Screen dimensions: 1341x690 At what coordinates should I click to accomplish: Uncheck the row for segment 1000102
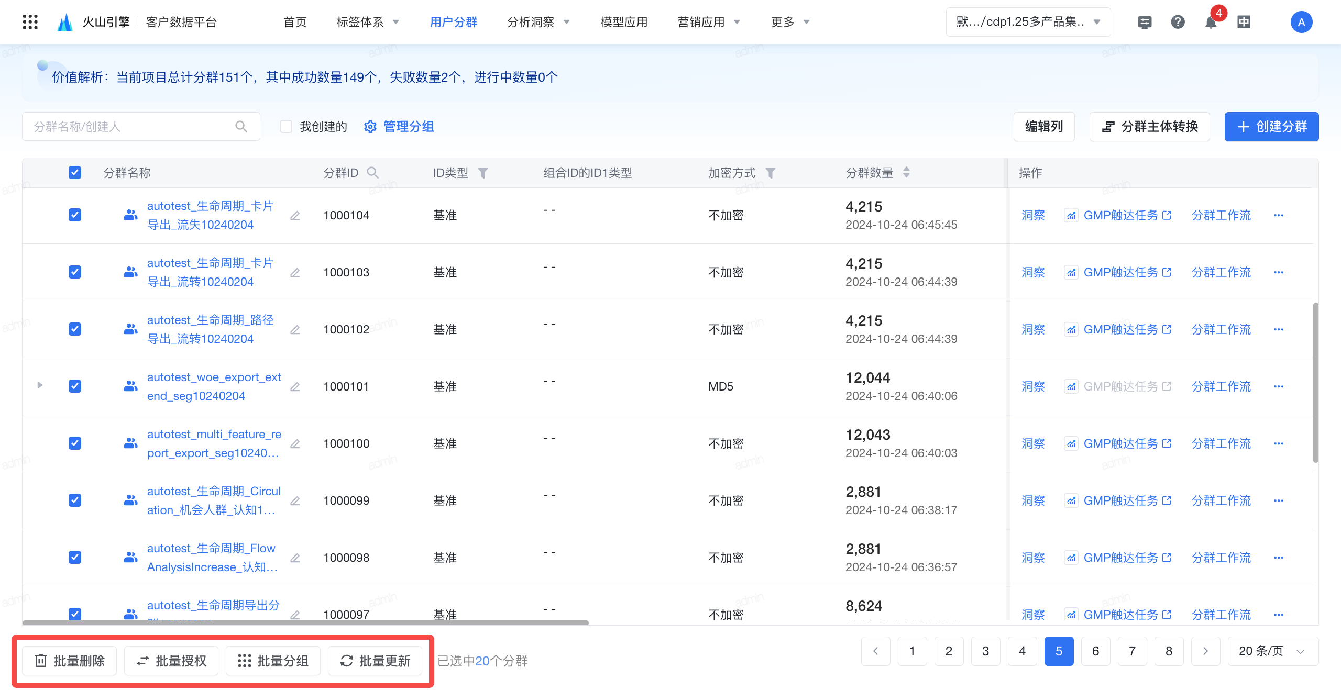(75, 329)
